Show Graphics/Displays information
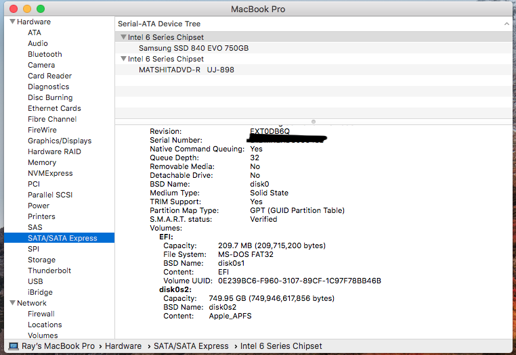Screen dimensions: 516x355 [60, 141]
